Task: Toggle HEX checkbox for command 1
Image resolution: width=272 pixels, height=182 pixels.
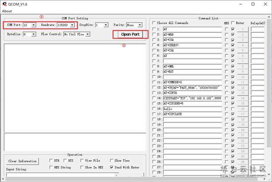Action: coord(227,29)
